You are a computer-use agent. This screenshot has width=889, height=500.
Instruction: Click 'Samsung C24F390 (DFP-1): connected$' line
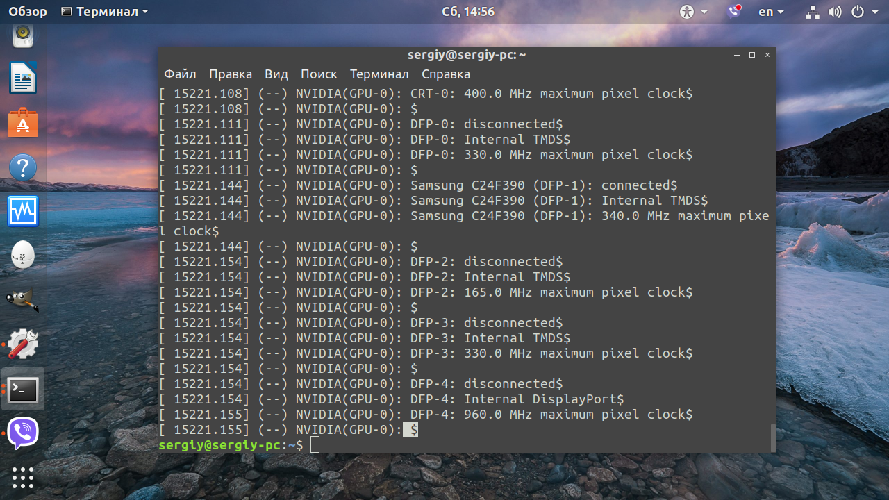coord(544,185)
